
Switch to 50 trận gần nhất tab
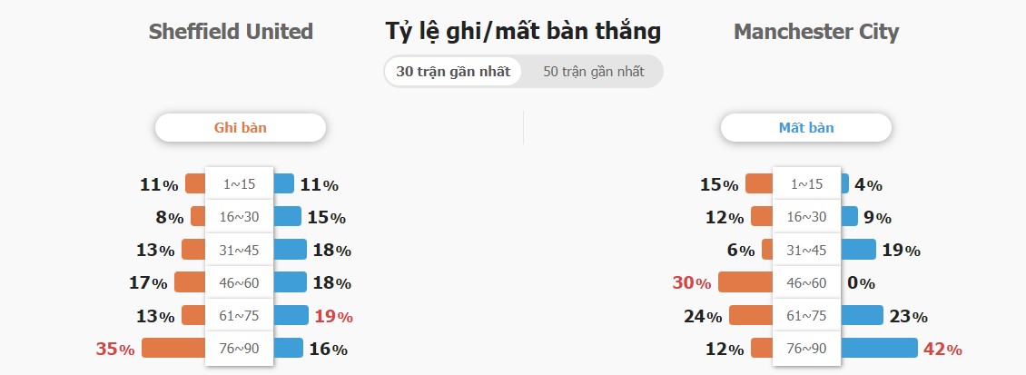[594, 72]
